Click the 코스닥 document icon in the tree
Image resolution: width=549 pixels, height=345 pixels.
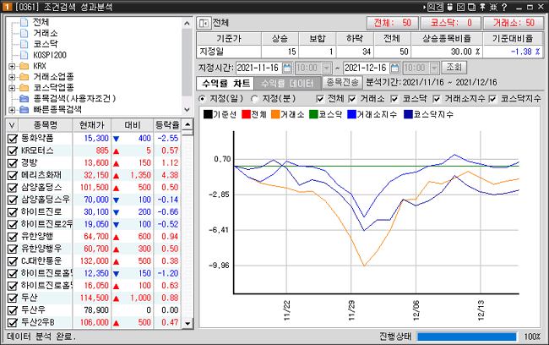coord(24,44)
